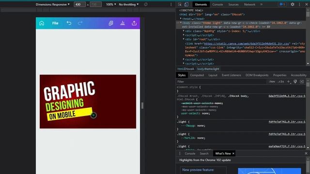Image resolution: width=310 pixels, height=174 pixels.
Task: Collapse the body element node
Action: point(181,23)
